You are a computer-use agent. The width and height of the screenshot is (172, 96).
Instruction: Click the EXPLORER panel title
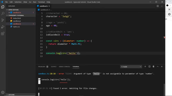coord(12,6)
